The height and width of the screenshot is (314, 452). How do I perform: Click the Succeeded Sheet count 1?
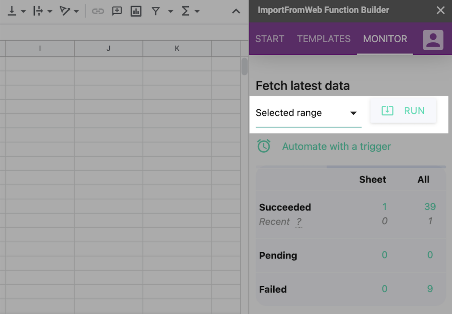384,206
